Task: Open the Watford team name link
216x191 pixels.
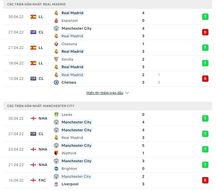Action: (69, 153)
